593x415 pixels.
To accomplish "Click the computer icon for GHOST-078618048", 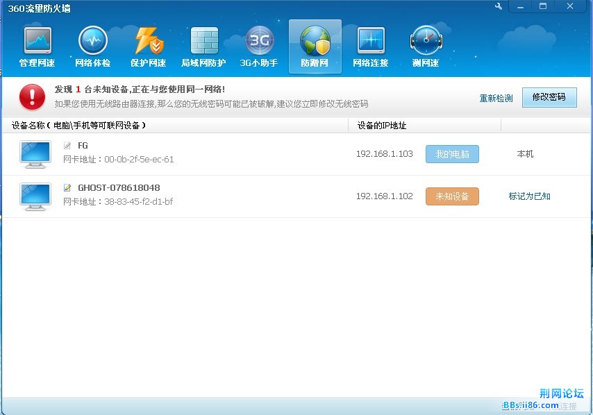I will 35,196.
